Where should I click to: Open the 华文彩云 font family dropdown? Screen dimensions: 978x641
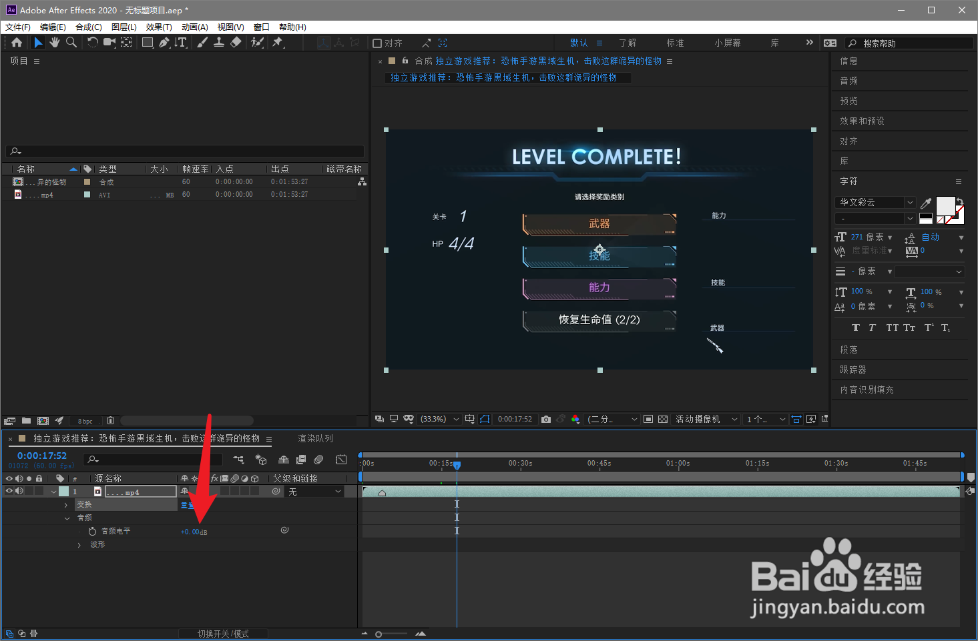coord(875,202)
